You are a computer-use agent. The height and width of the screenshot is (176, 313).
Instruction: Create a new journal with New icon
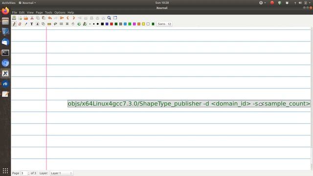coord(20,18)
